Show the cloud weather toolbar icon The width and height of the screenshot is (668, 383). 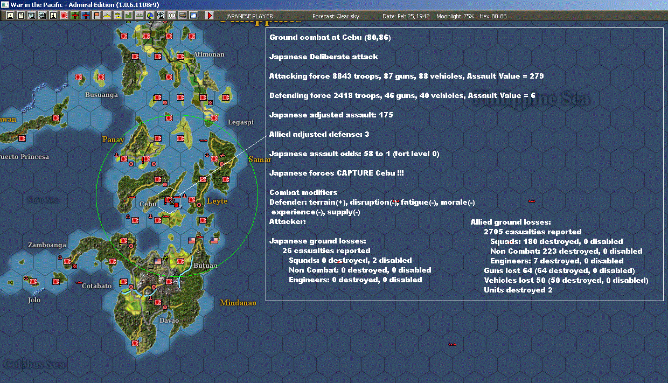click(193, 16)
